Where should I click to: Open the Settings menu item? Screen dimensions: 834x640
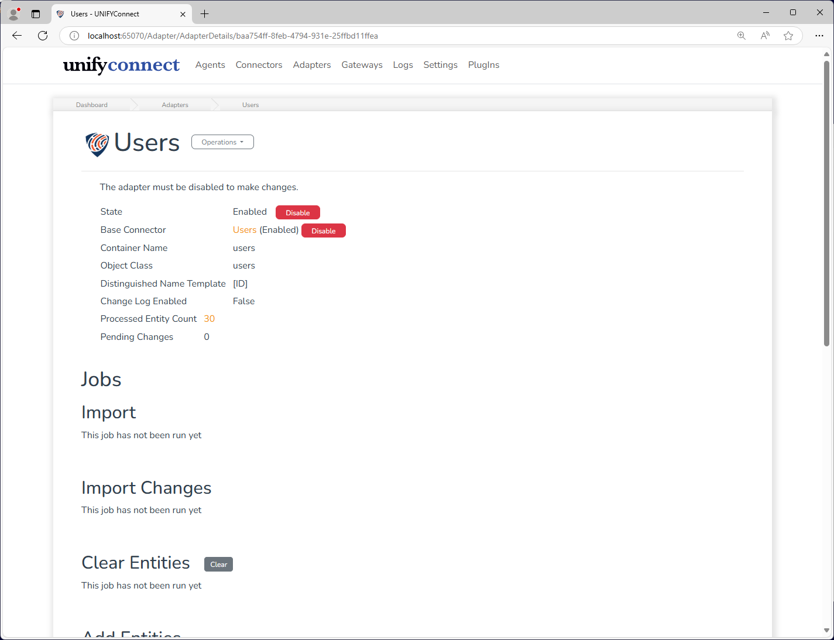point(441,65)
